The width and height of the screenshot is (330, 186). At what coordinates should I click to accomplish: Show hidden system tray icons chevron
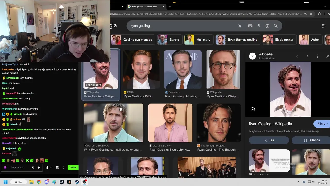click(299, 182)
